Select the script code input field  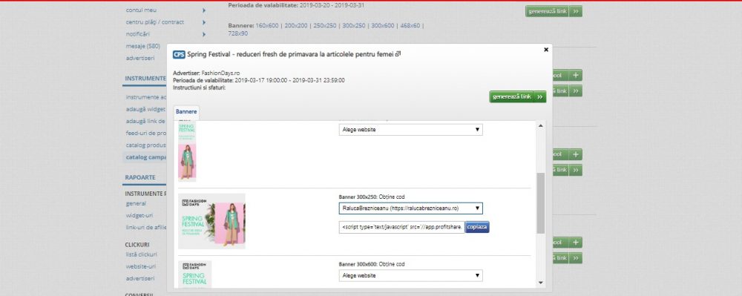401,228
